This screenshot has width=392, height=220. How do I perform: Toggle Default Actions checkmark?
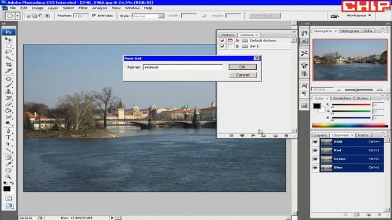222,40
